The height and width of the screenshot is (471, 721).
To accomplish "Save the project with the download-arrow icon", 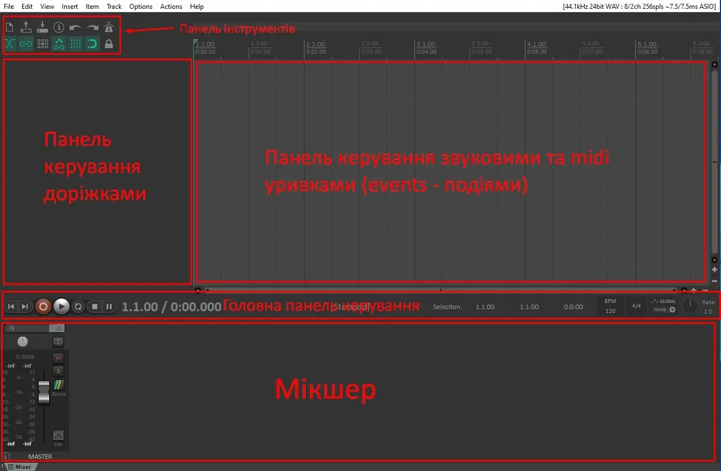I will tap(43, 27).
